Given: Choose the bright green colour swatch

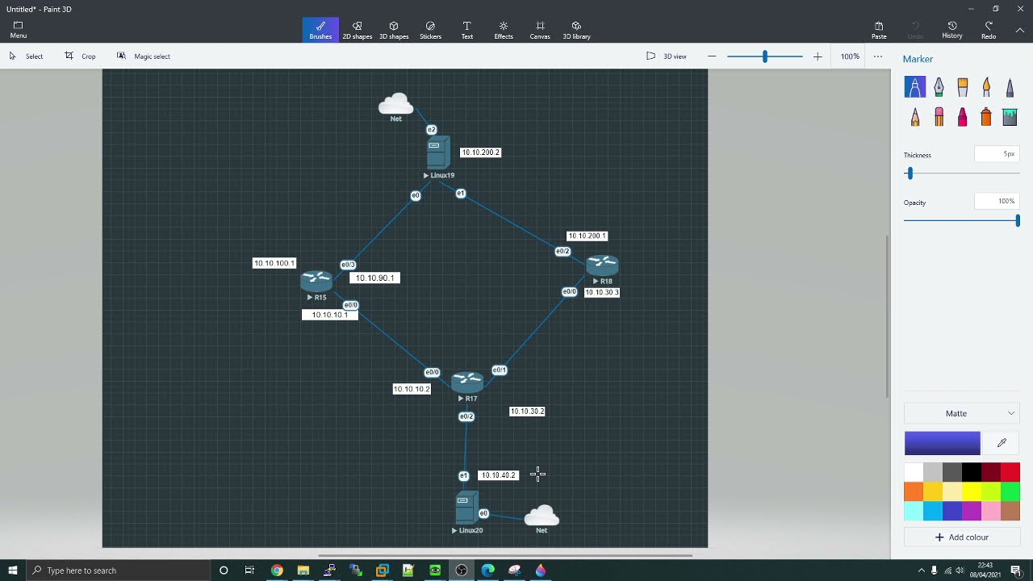Looking at the screenshot, I should 1010,491.
